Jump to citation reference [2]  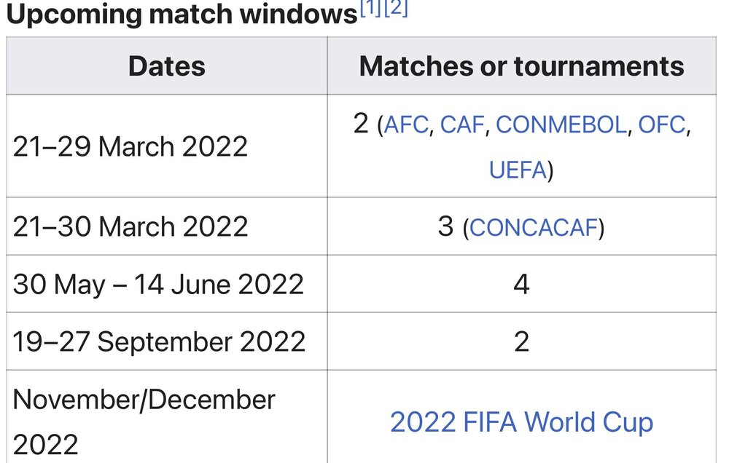[x=394, y=9]
